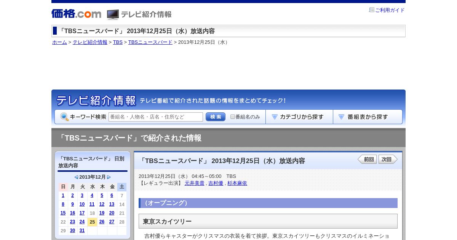The image size is (457, 240).
Task: Select December 16 in the calendar
Action: (x=73, y=213)
